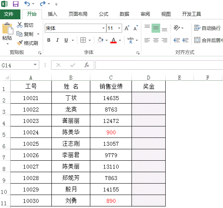Click the confirm checkmark in formula bar
This screenshot has height=208, width=223.
pyautogui.click(x=73, y=65)
